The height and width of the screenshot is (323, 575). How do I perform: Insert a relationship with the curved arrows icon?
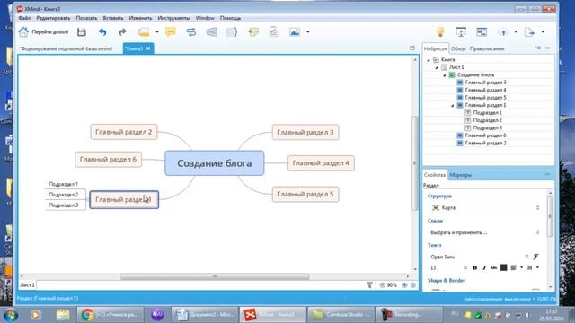click(x=191, y=32)
